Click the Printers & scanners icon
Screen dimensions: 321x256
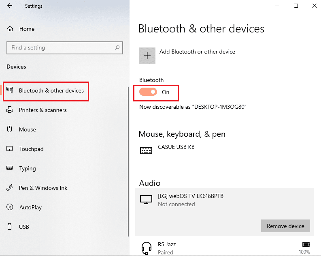(x=10, y=110)
